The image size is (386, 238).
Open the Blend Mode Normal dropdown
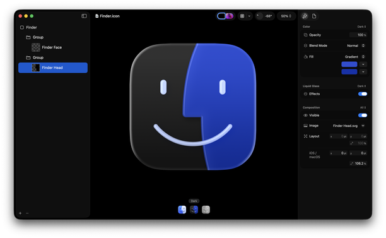(356, 45)
